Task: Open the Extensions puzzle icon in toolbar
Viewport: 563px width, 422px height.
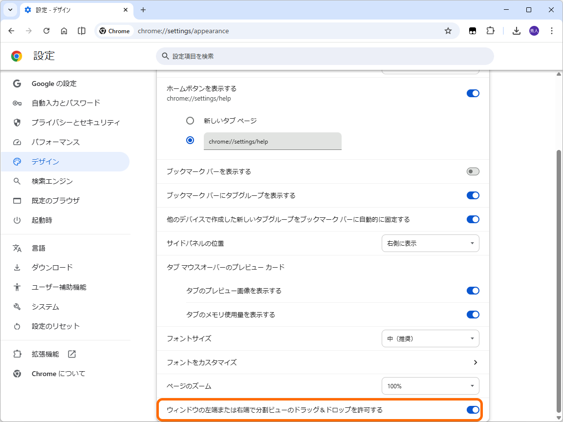Action: pyautogui.click(x=490, y=30)
